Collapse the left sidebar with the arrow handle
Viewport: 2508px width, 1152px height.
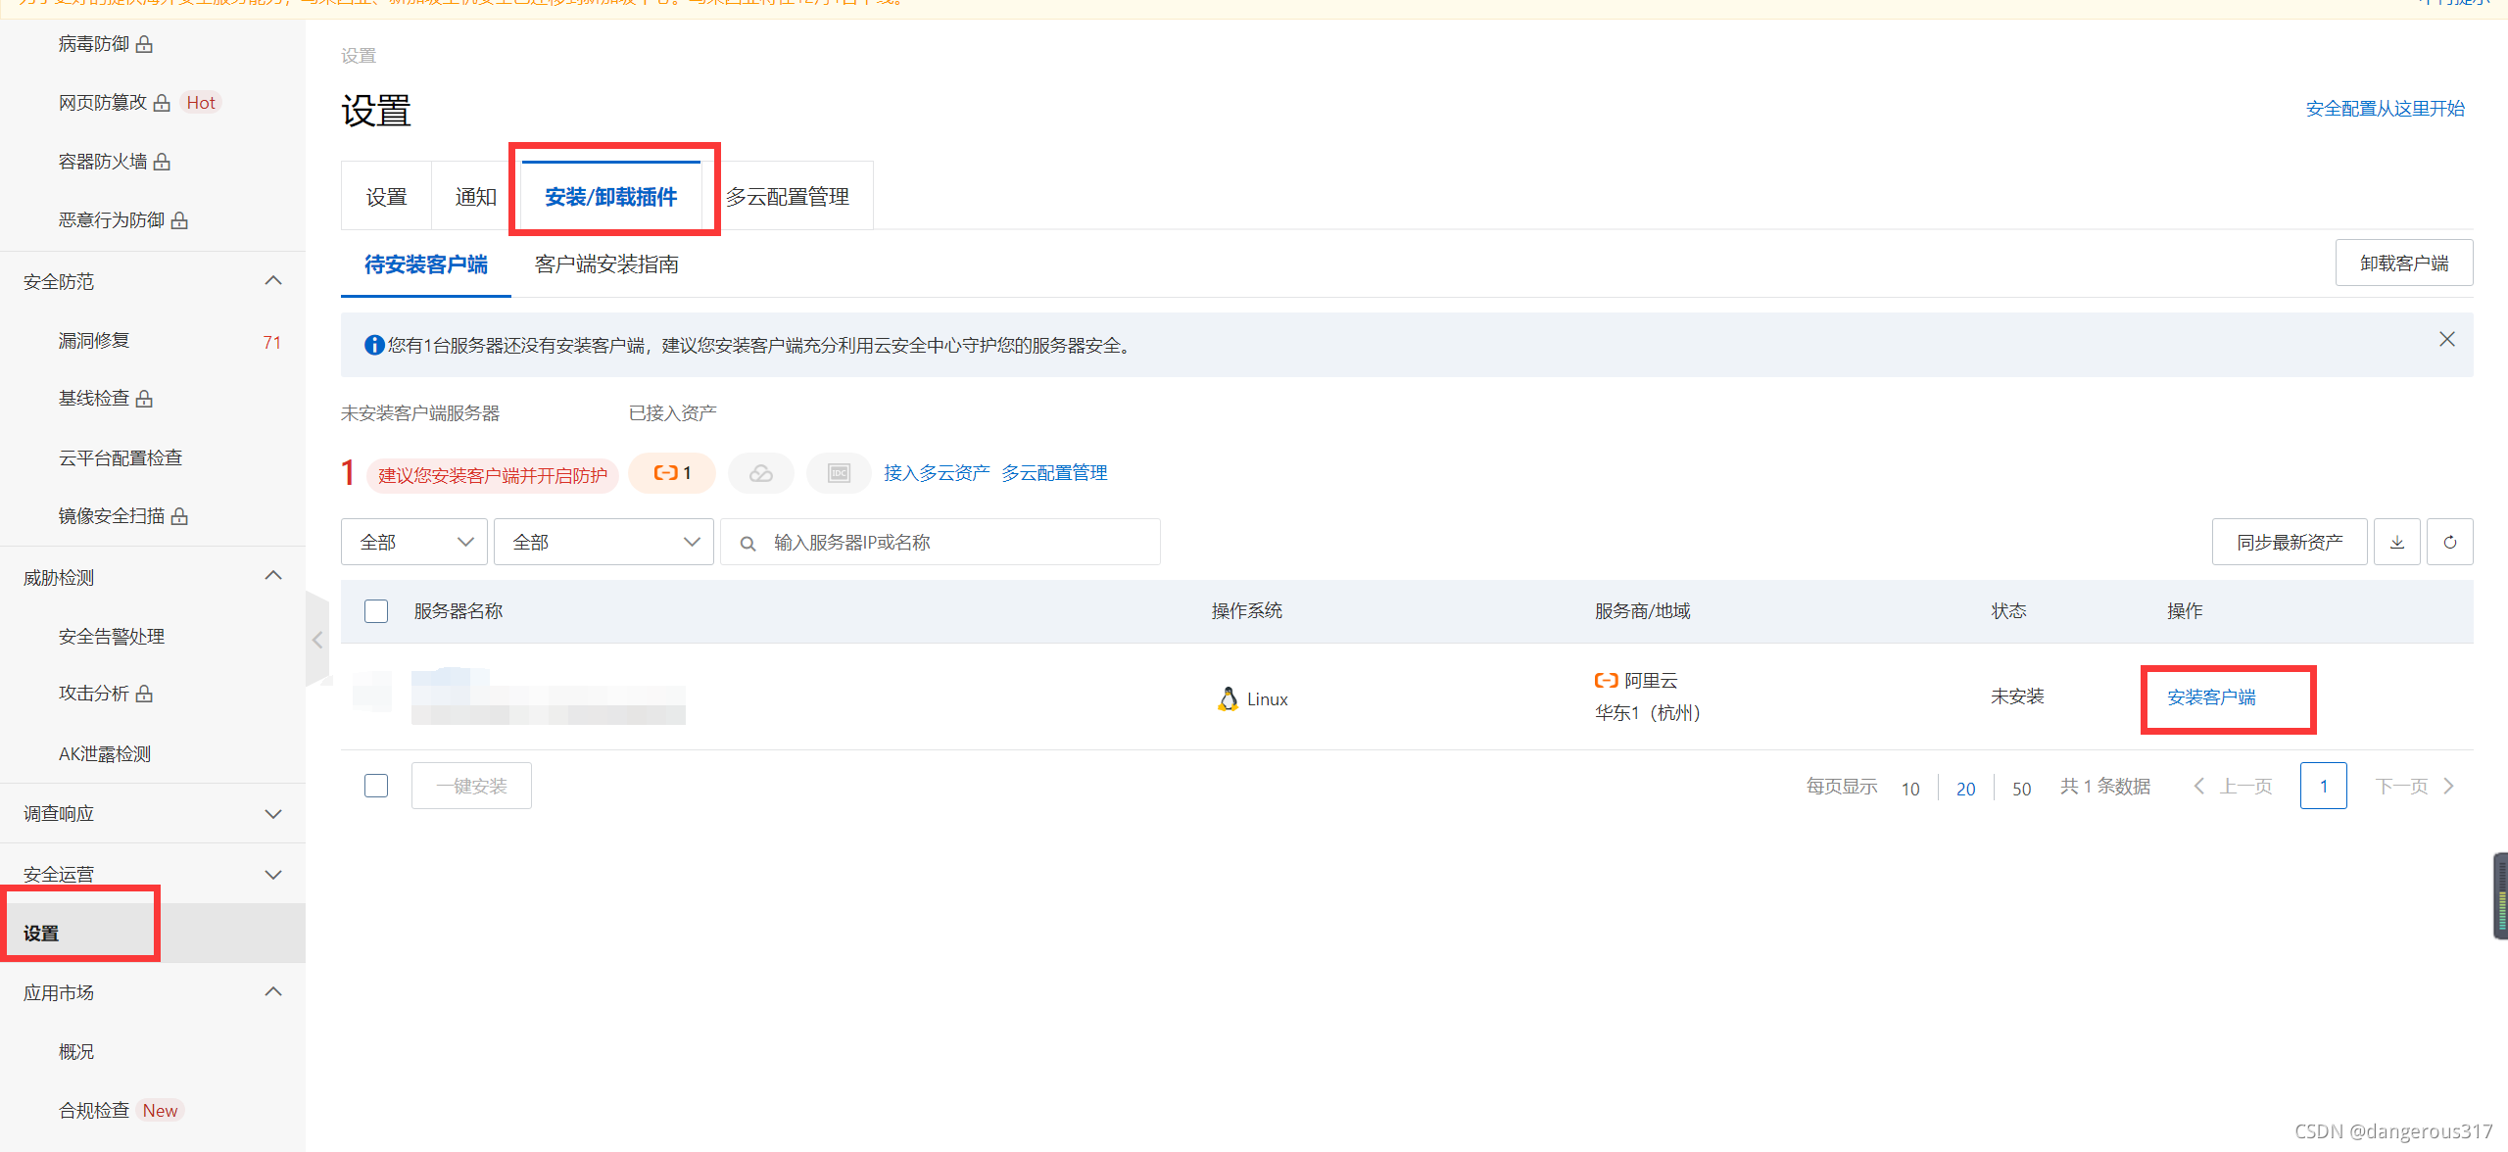click(x=317, y=640)
